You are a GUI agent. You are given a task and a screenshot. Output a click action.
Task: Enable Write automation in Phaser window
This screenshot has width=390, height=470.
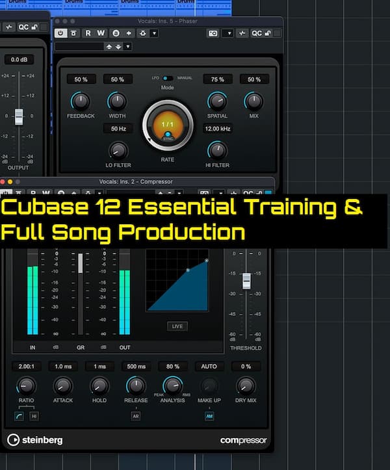(x=101, y=33)
